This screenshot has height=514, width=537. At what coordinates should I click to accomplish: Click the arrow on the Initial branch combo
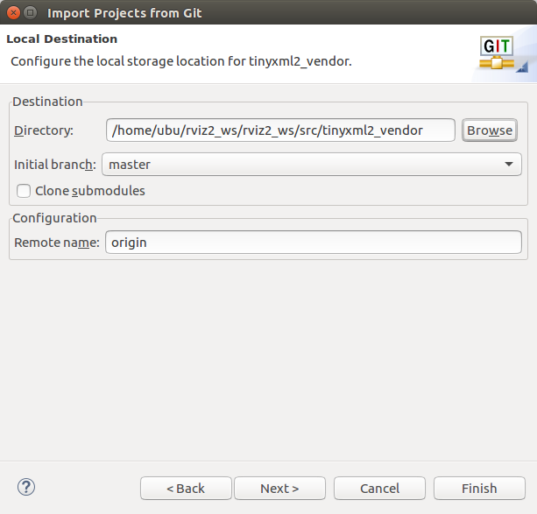tap(508, 164)
